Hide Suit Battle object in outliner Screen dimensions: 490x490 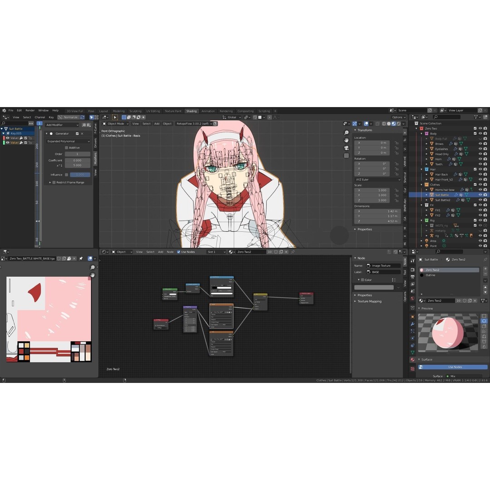point(480,195)
